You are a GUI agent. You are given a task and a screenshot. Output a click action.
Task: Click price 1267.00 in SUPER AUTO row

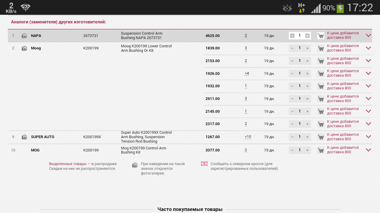pos(213,137)
